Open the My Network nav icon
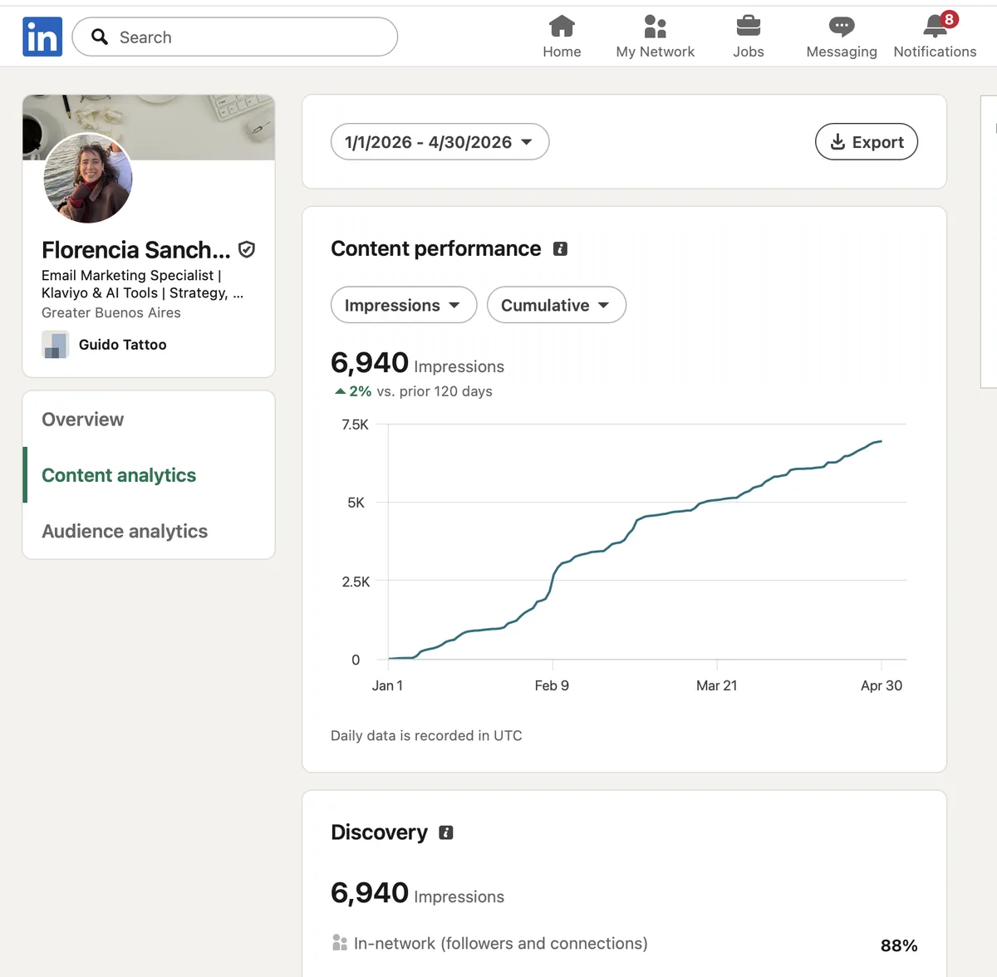This screenshot has width=997, height=977. point(656,27)
